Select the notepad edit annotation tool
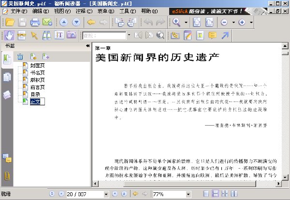The image size is (290, 200). 188,35
